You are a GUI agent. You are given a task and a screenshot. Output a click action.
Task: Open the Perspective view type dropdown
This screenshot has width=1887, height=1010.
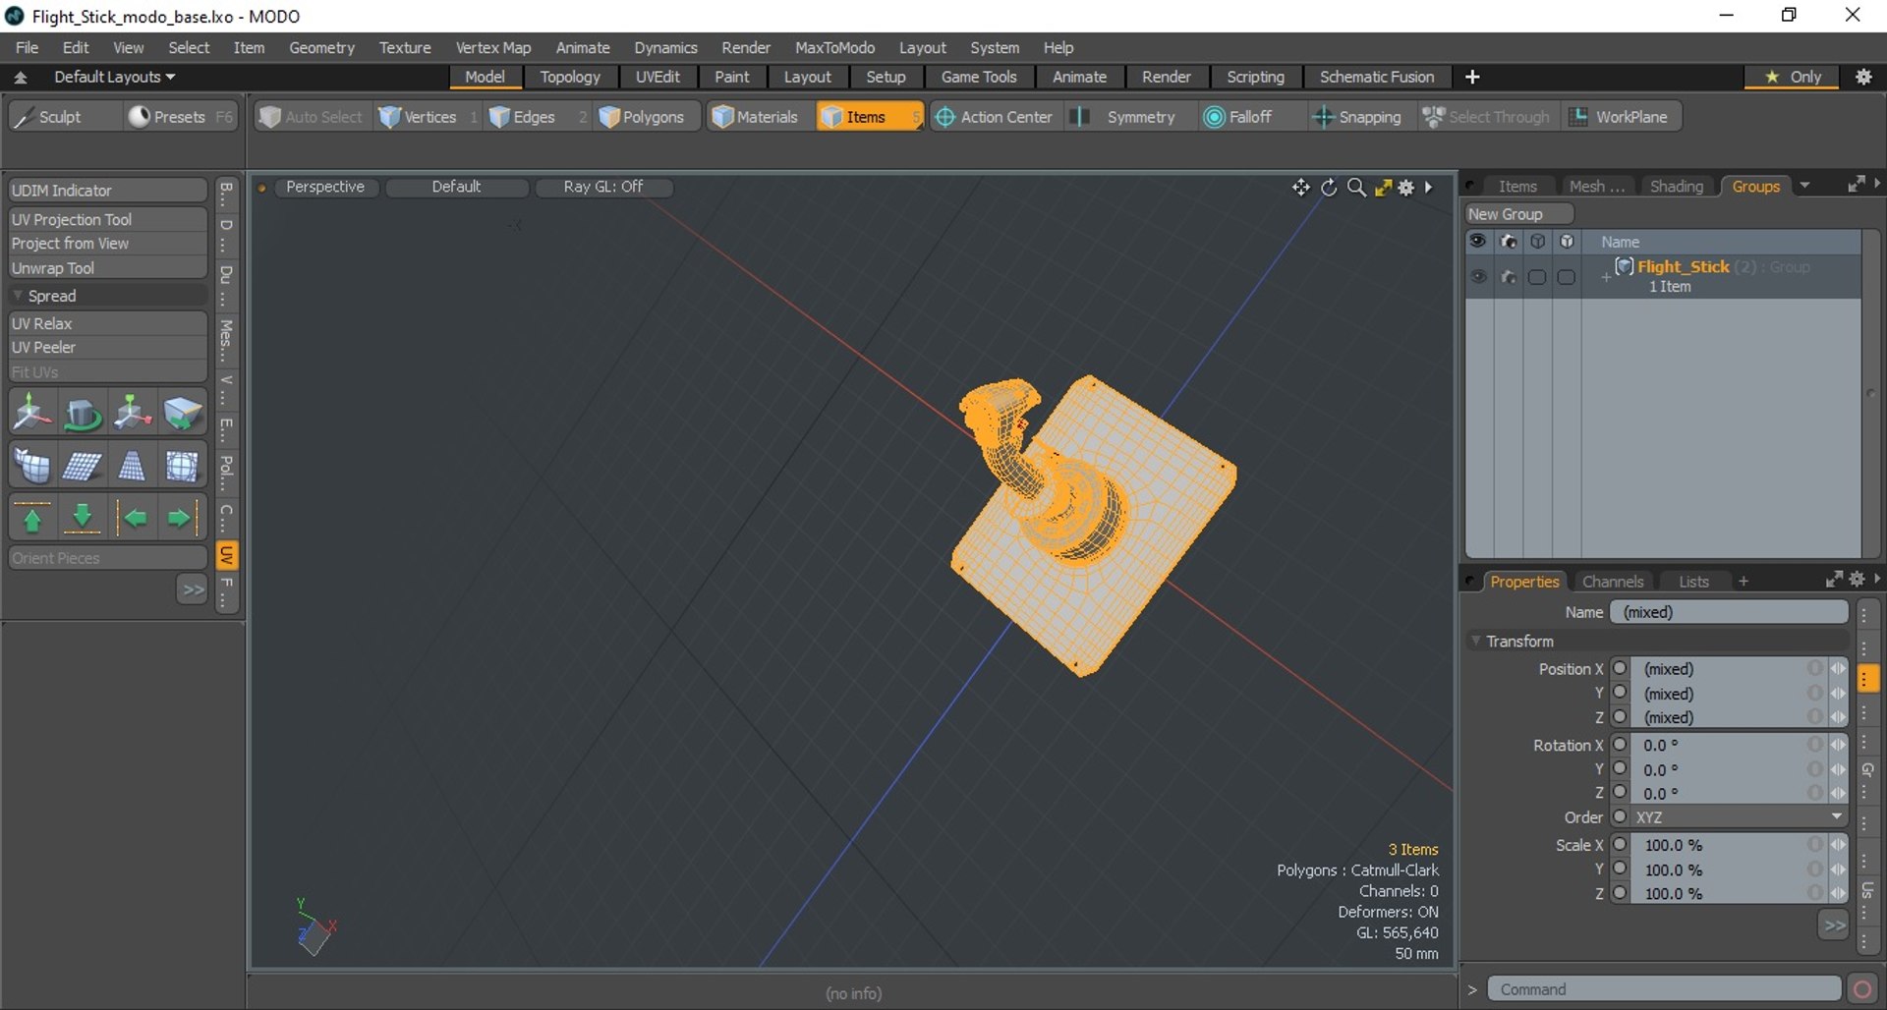click(x=325, y=187)
